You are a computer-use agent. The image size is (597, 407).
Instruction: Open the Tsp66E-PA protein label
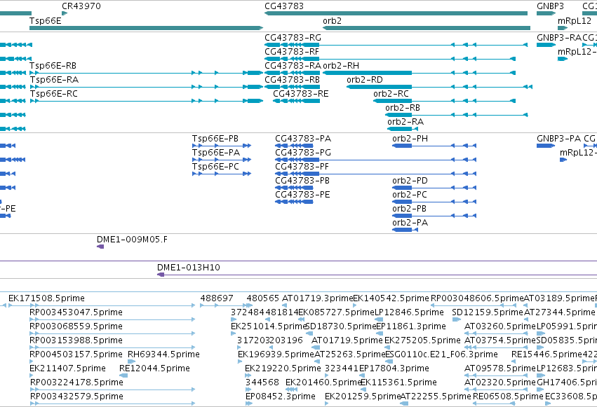(216, 153)
